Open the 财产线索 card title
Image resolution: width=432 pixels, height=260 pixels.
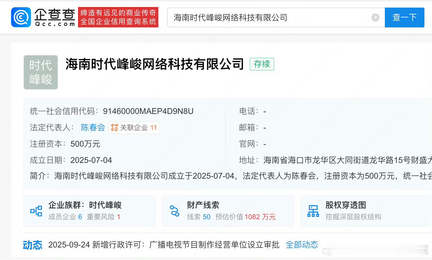tap(203, 205)
